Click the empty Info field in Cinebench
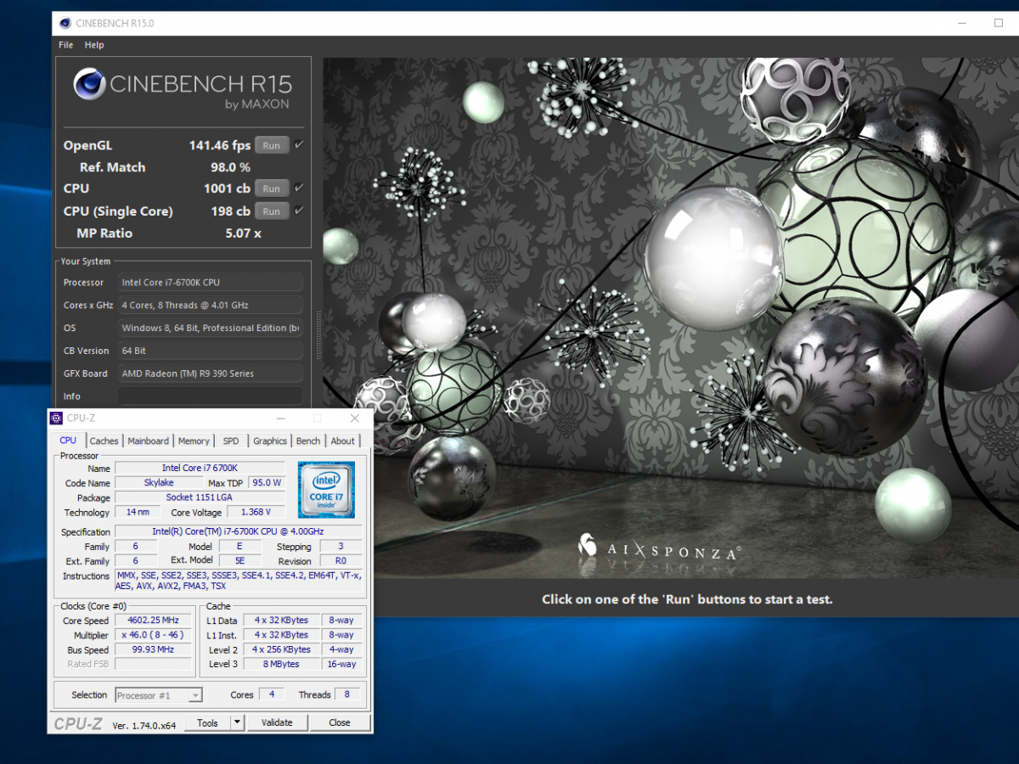Screen dimensions: 1019x764 click(x=210, y=396)
